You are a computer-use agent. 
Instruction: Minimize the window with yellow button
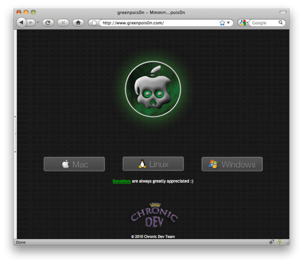click(26, 12)
